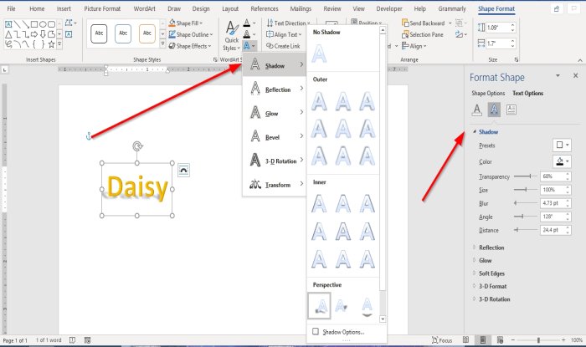Click the layout options icon beside Daisy
Image resolution: width=586 pixels, height=347 pixels.
(x=184, y=170)
